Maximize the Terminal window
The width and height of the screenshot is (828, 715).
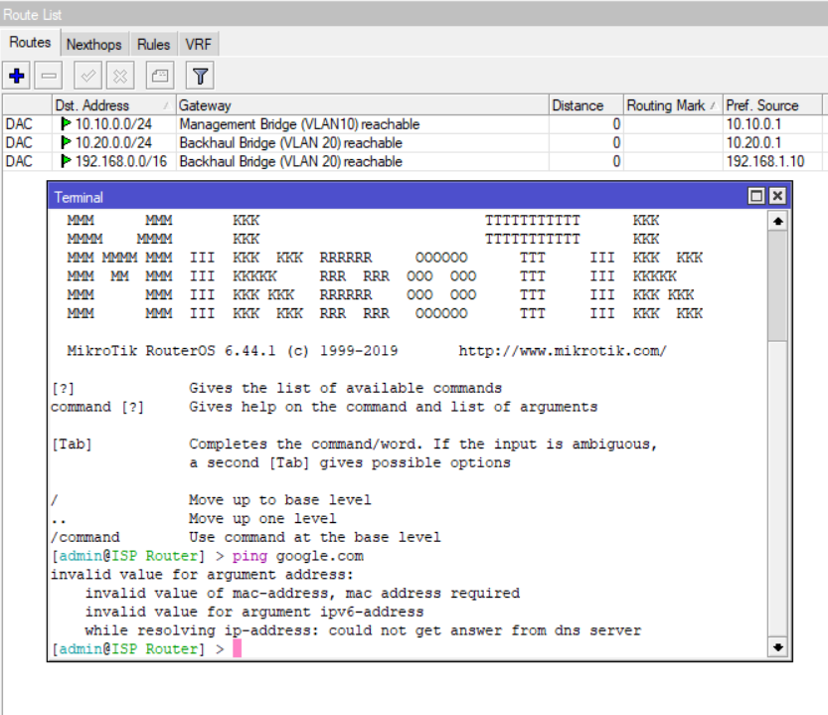click(x=756, y=196)
